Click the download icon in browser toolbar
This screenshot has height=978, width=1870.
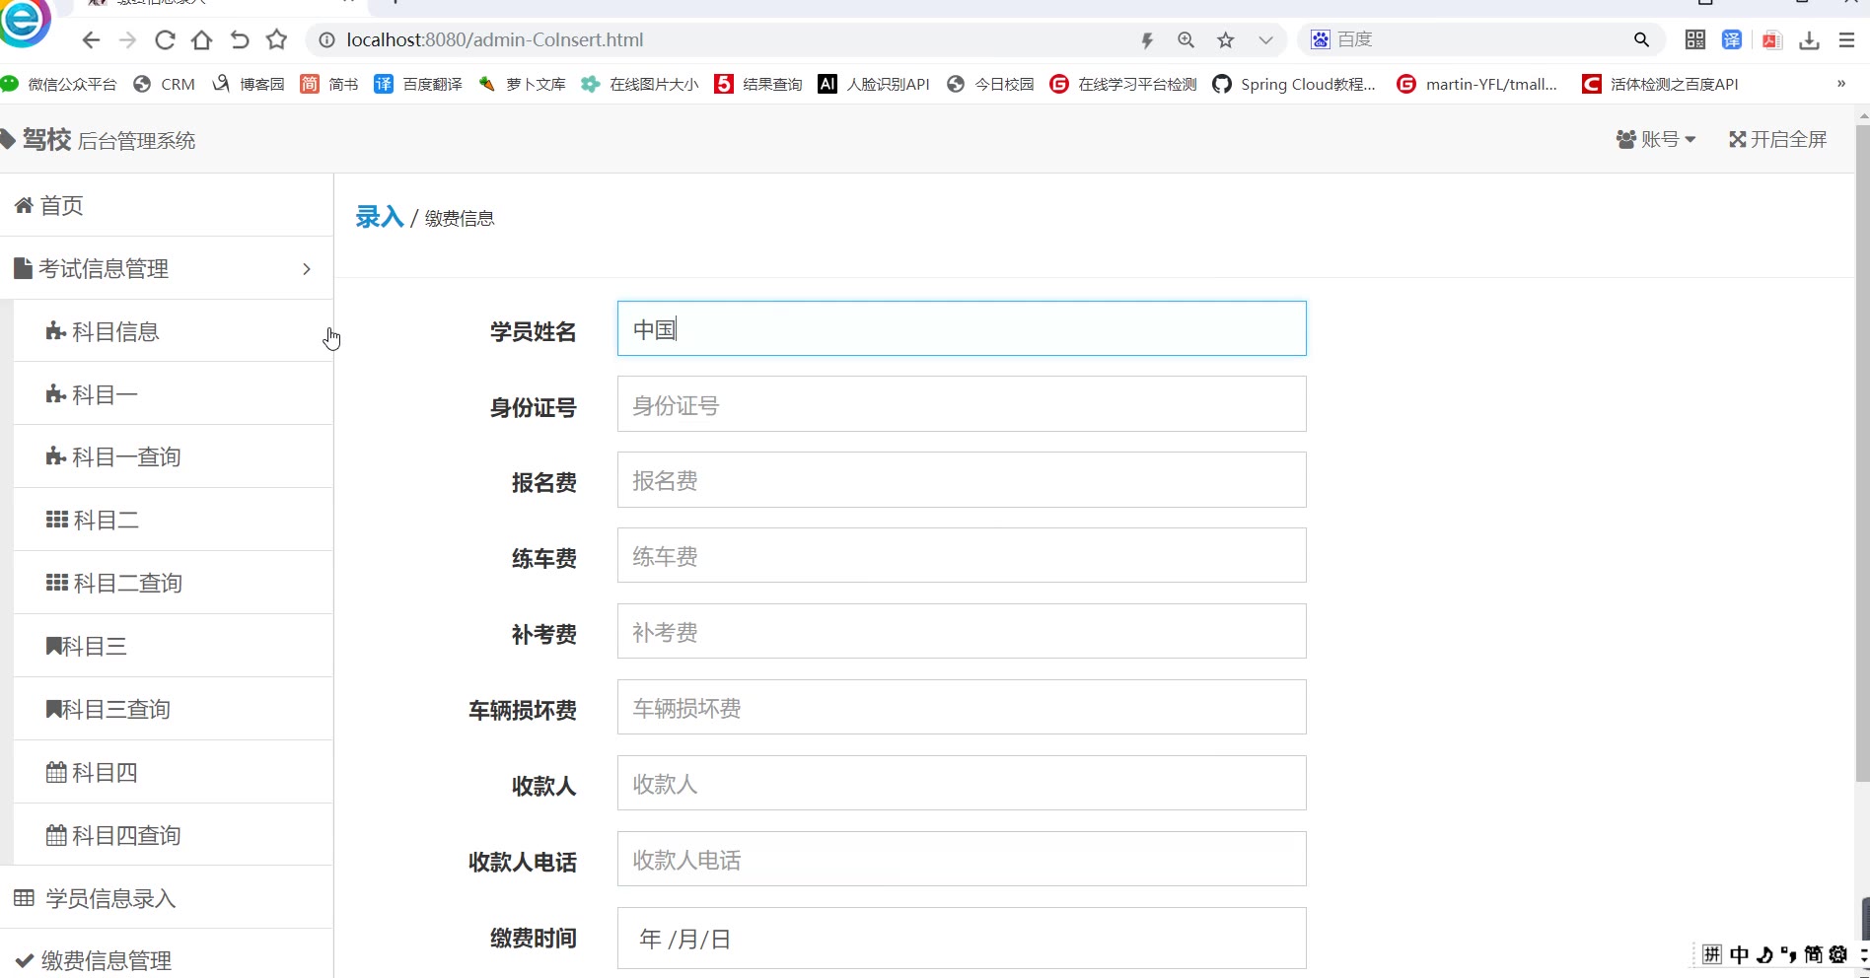pos(1809,40)
